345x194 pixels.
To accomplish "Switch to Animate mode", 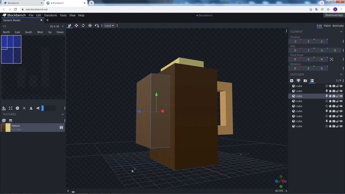I will tap(338, 26).
